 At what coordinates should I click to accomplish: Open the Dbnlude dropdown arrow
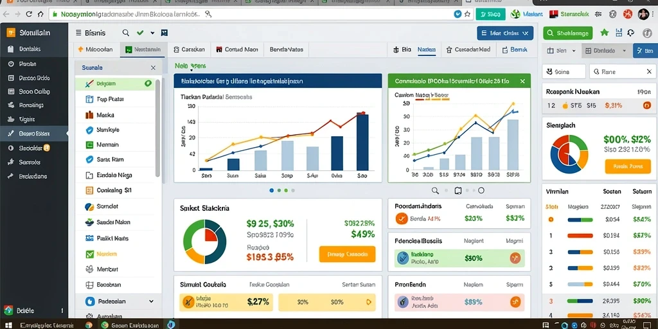(624, 51)
